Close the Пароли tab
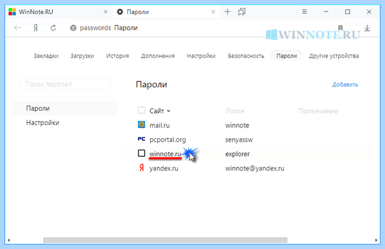 coord(214,12)
